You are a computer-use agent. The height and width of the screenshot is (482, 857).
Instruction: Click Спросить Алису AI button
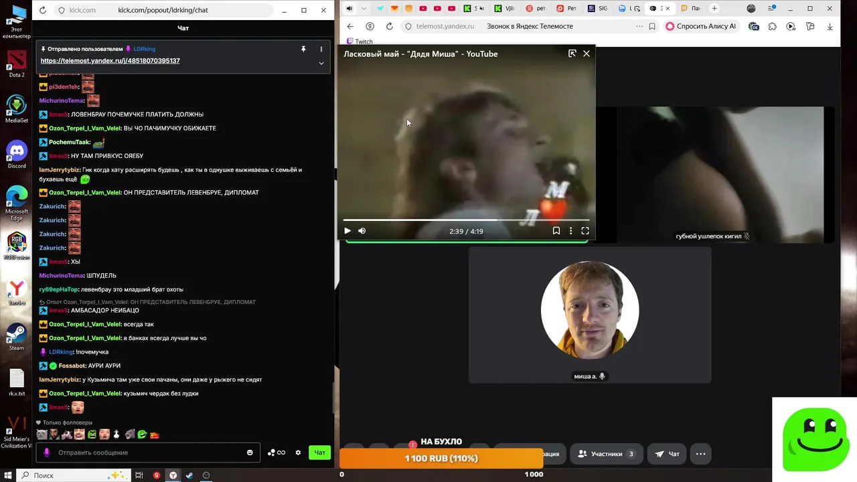701,26
